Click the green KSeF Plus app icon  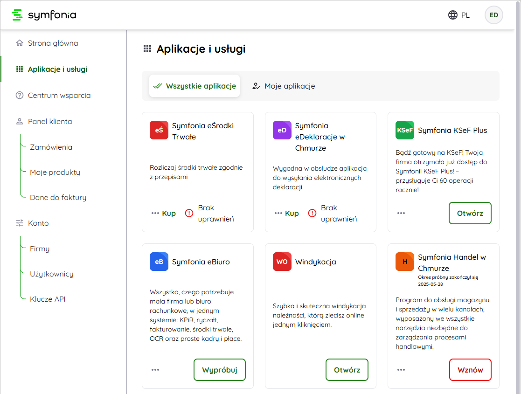404,130
